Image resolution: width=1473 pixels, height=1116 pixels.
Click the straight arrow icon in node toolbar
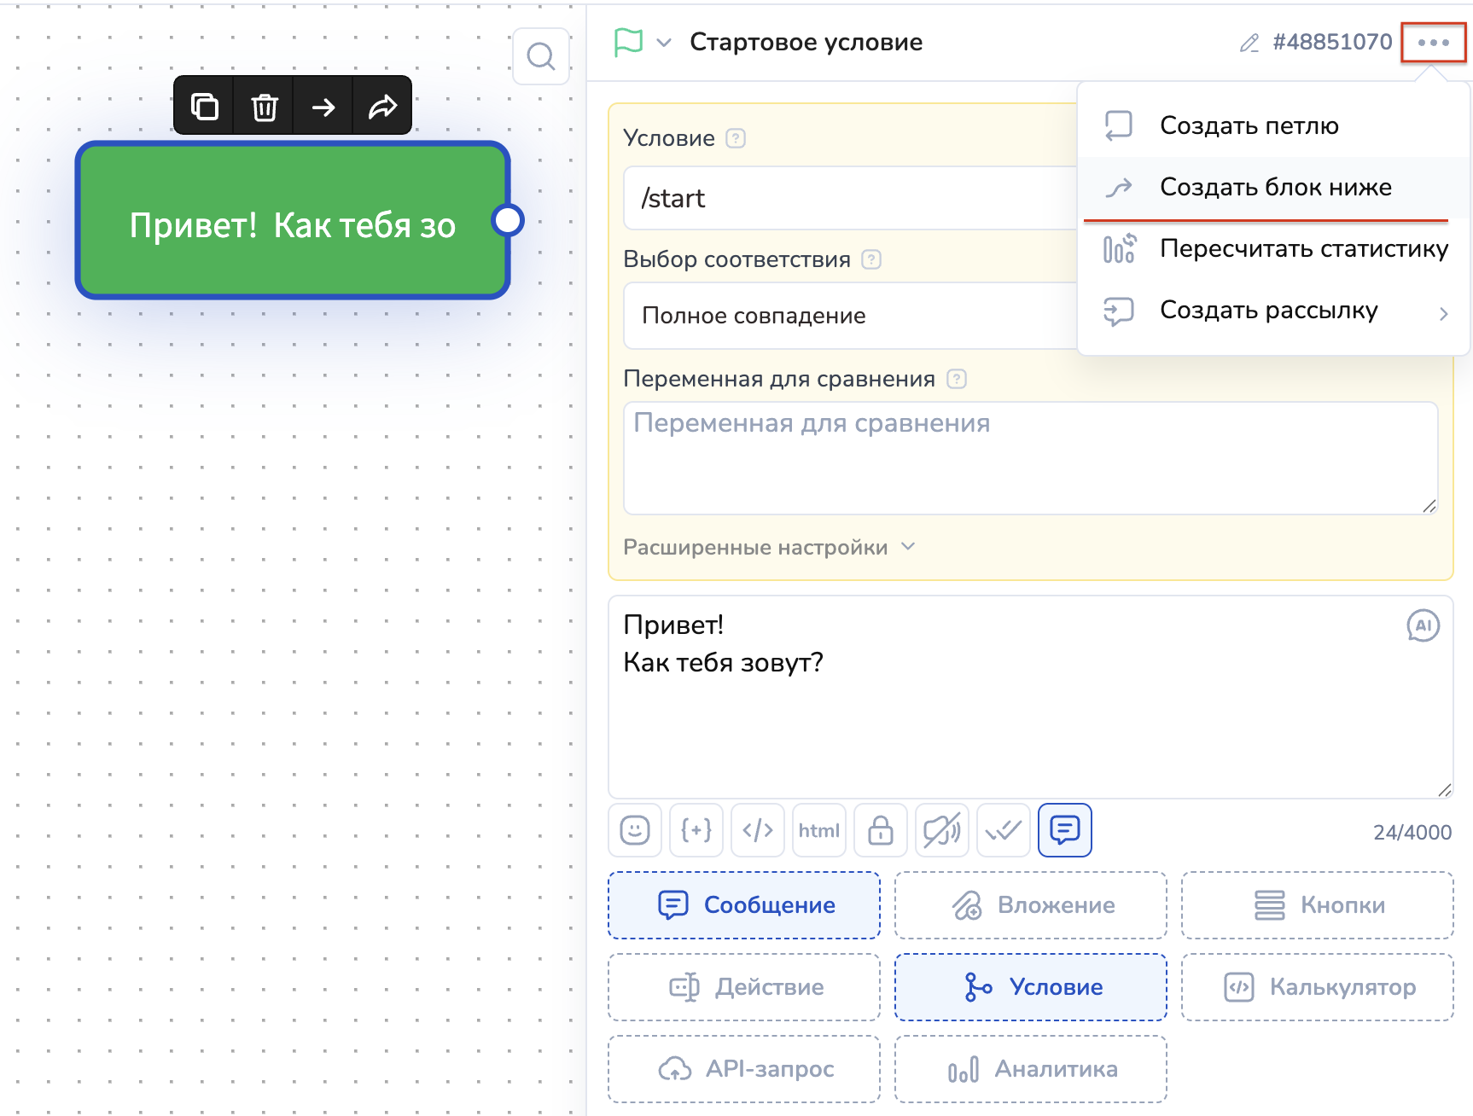pyautogui.click(x=323, y=107)
